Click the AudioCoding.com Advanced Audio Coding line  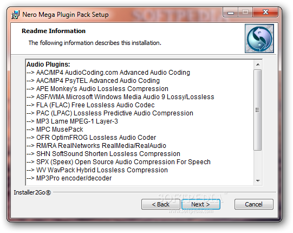108,73
